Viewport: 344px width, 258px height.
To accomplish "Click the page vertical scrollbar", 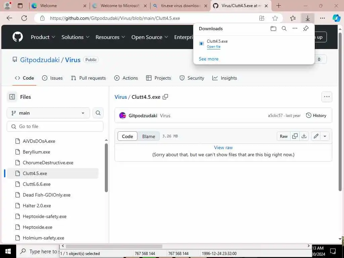I will 340,112.
